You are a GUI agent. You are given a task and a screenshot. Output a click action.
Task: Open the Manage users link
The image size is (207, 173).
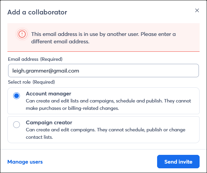25,162
